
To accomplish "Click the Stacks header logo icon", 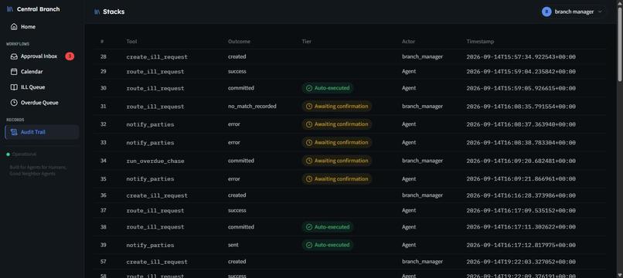I will 97,12.
